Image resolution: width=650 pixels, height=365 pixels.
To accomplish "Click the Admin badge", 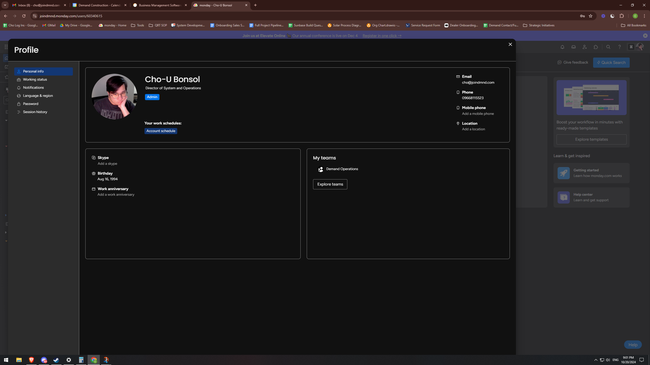I will click(x=152, y=97).
